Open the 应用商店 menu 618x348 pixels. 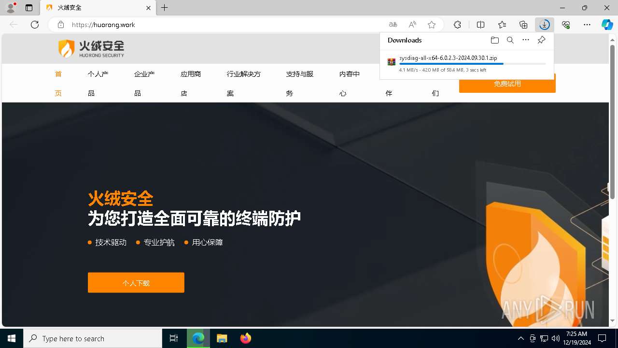(x=191, y=83)
